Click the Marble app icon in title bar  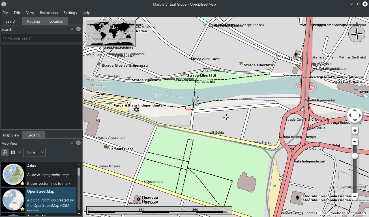(4, 4)
